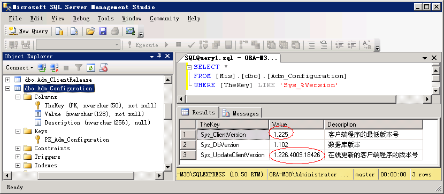Expand the dbo.Adm_ClientRelease table node

[7, 80]
